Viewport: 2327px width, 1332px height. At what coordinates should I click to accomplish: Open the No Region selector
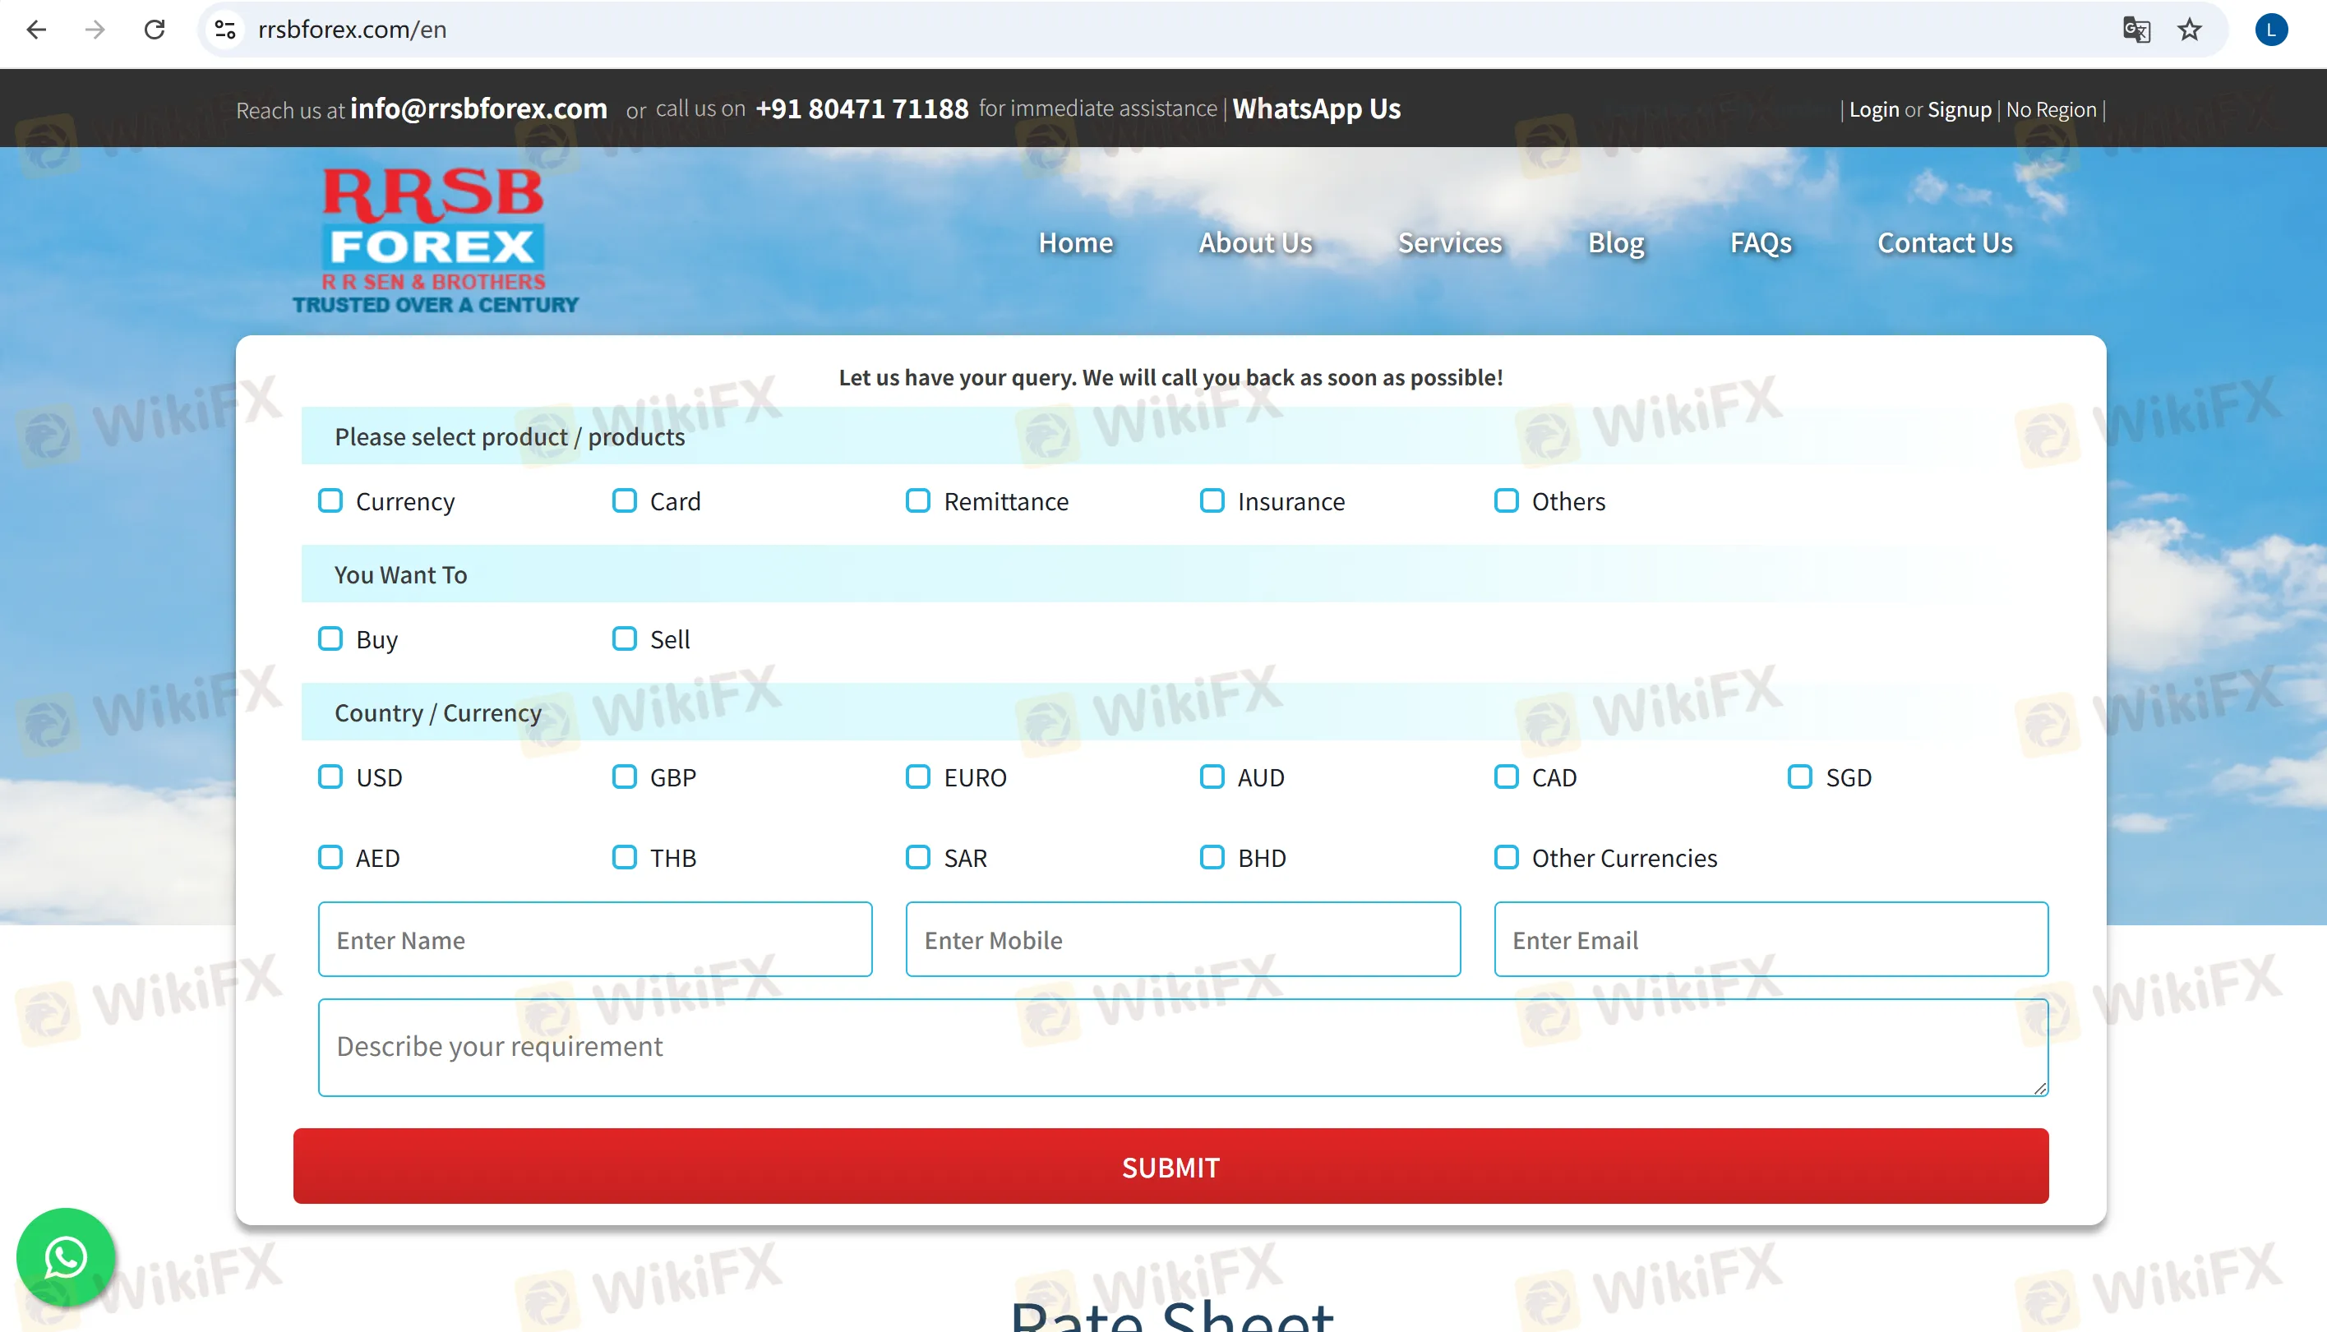(x=2051, y=108)
